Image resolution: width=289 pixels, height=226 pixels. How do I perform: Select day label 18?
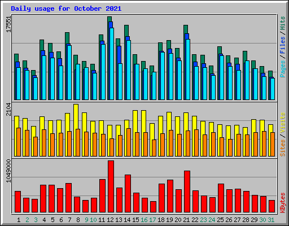pyautogui.click(x=161, y=220)
